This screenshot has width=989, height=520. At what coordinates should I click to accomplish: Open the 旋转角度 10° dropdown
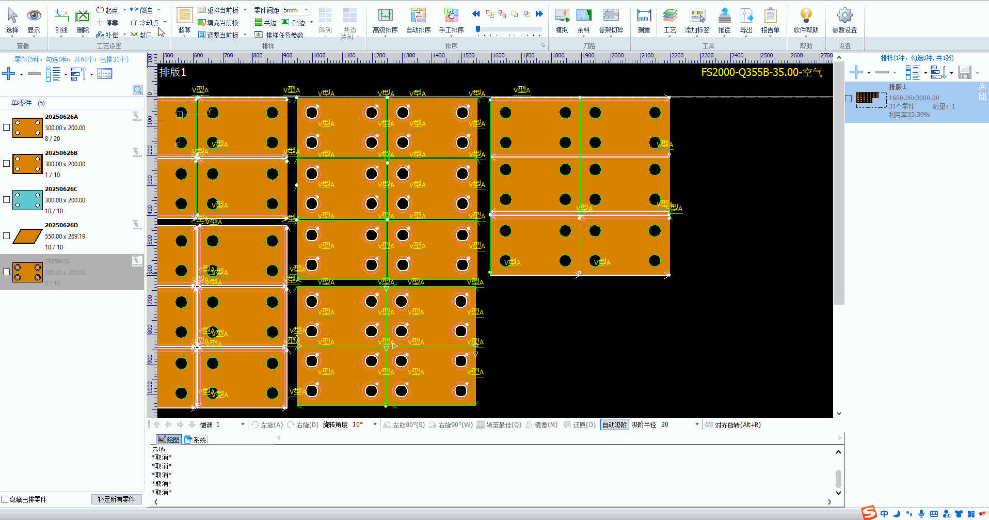pyautogui.click(x=375, y=424)
